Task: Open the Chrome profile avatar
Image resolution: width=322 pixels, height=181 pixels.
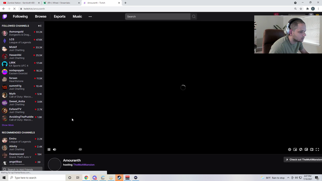Action: (x=313, y=9)
